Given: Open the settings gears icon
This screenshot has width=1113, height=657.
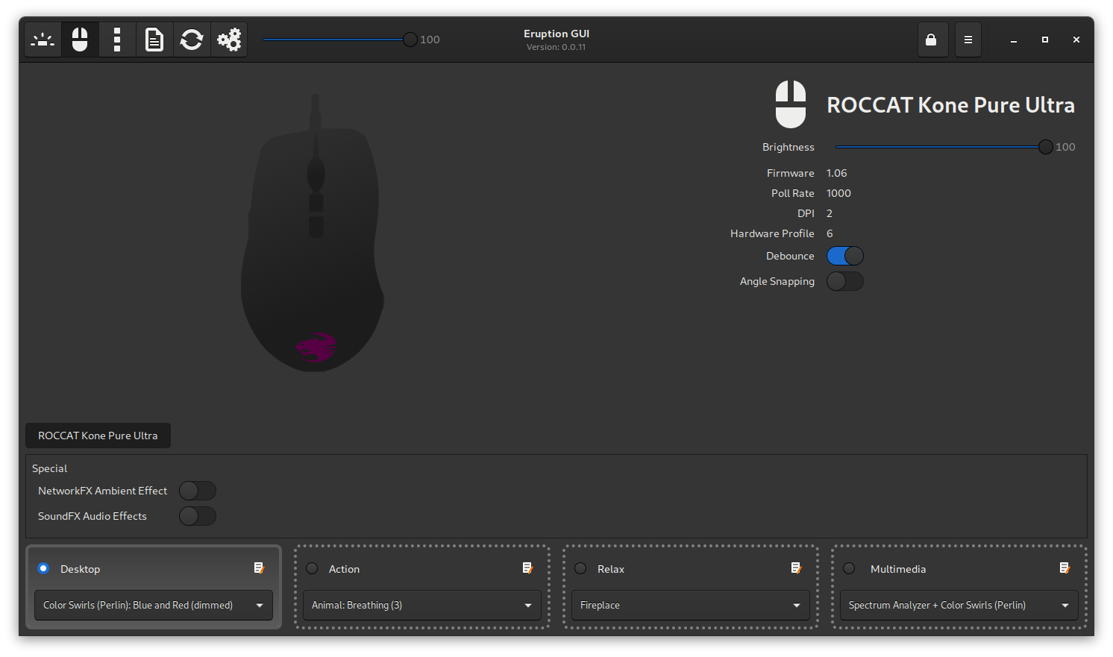Looking at the screenshot, I should (229, 40).
